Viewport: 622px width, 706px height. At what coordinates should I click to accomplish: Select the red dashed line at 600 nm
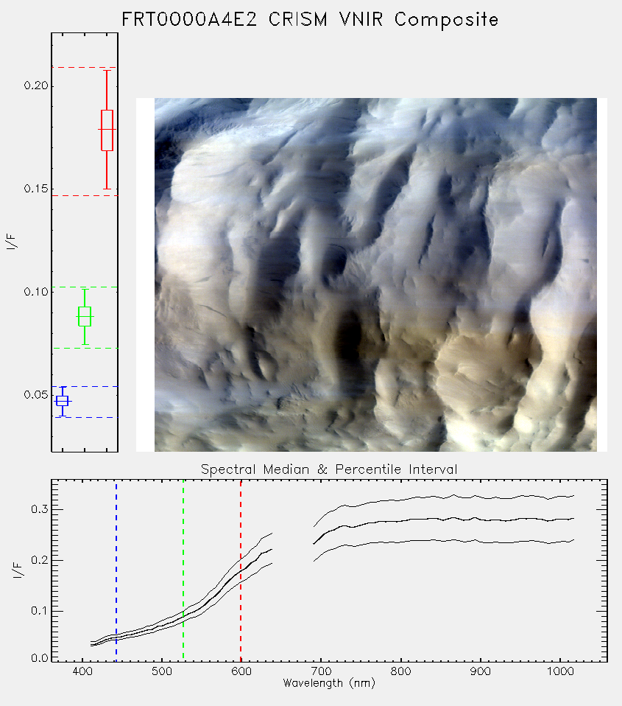coord(241,570)
